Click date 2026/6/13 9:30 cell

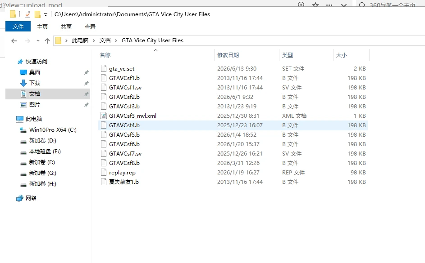(237, 69)
